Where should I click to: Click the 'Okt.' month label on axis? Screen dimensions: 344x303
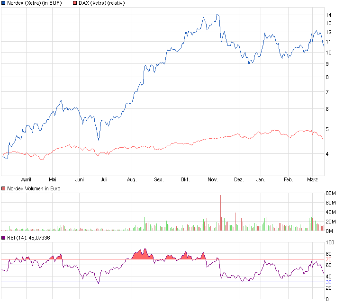point(185,179)
